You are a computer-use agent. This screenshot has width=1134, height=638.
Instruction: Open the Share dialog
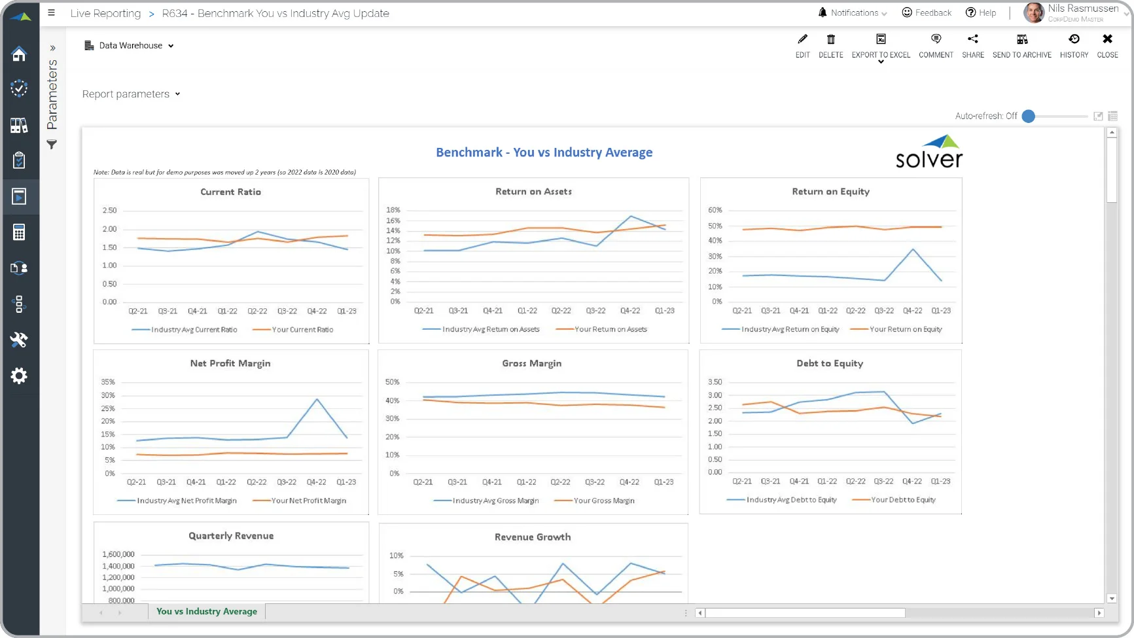tap(972, 45)
